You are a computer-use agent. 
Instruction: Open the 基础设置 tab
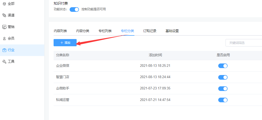click(x=172, y=31)
